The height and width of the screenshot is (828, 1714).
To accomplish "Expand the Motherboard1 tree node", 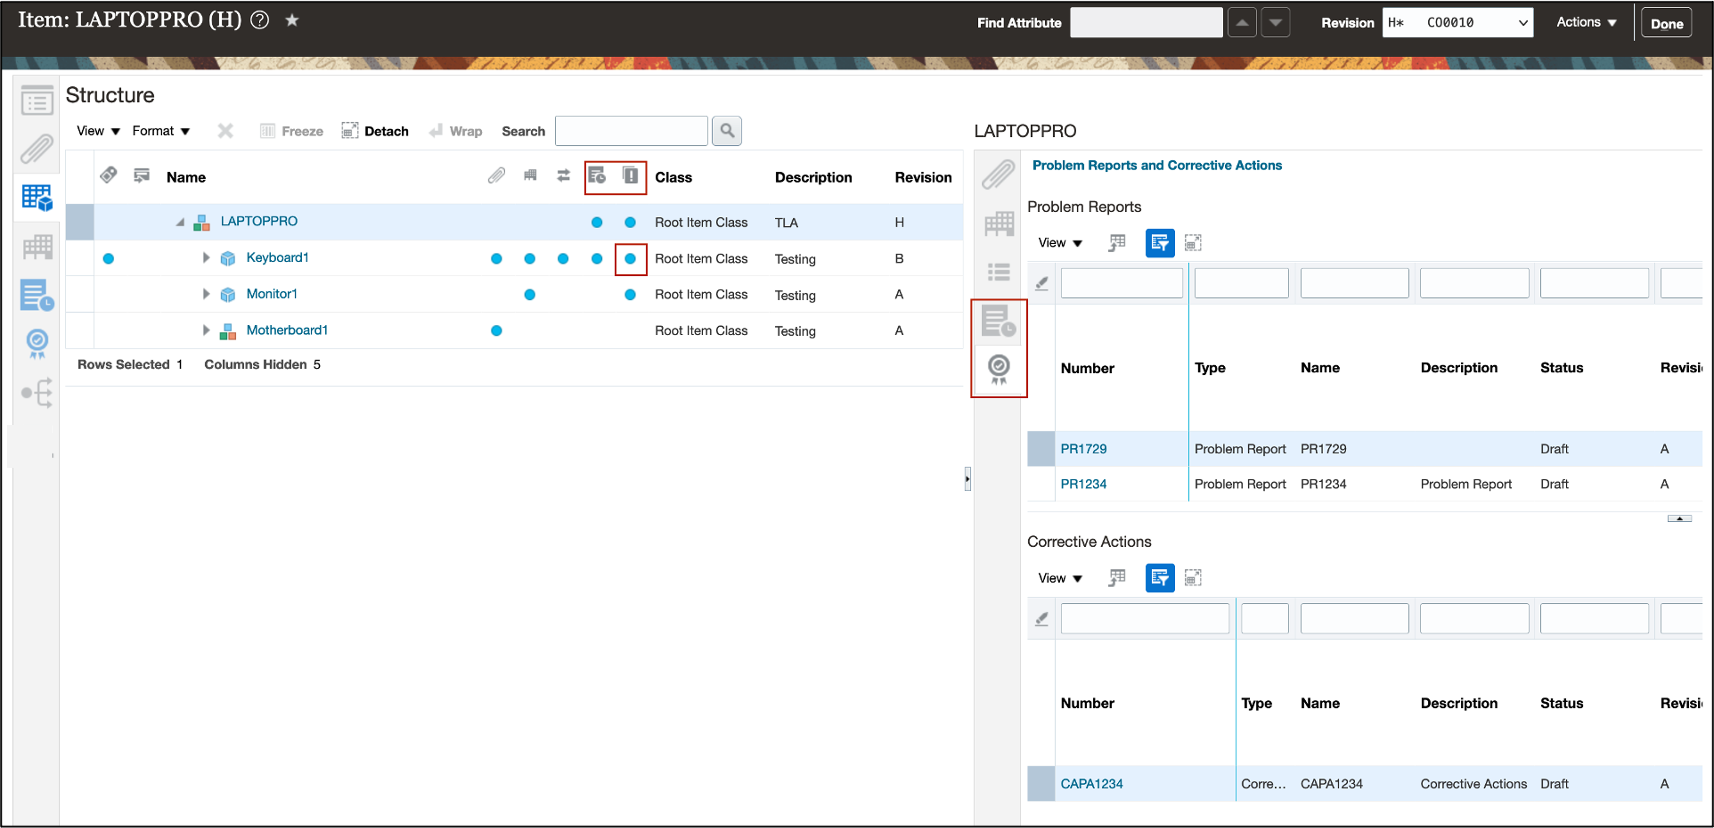I will pos(206,330).
